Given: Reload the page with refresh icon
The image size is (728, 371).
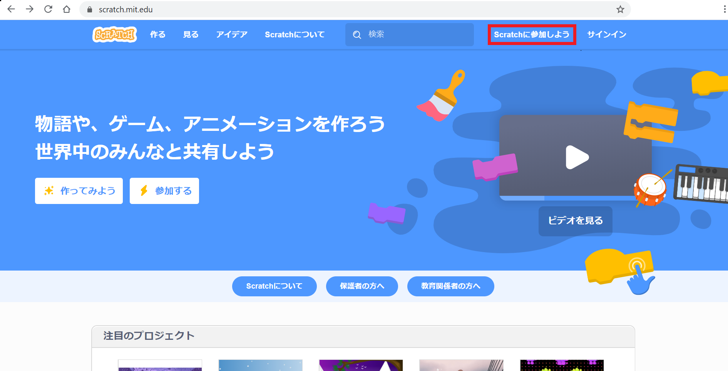Looking at the screenshot, I should coord(48,9).
